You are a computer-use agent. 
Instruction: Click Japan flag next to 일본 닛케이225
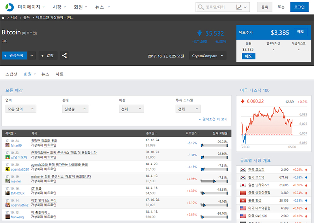click(x=243, y=185)
